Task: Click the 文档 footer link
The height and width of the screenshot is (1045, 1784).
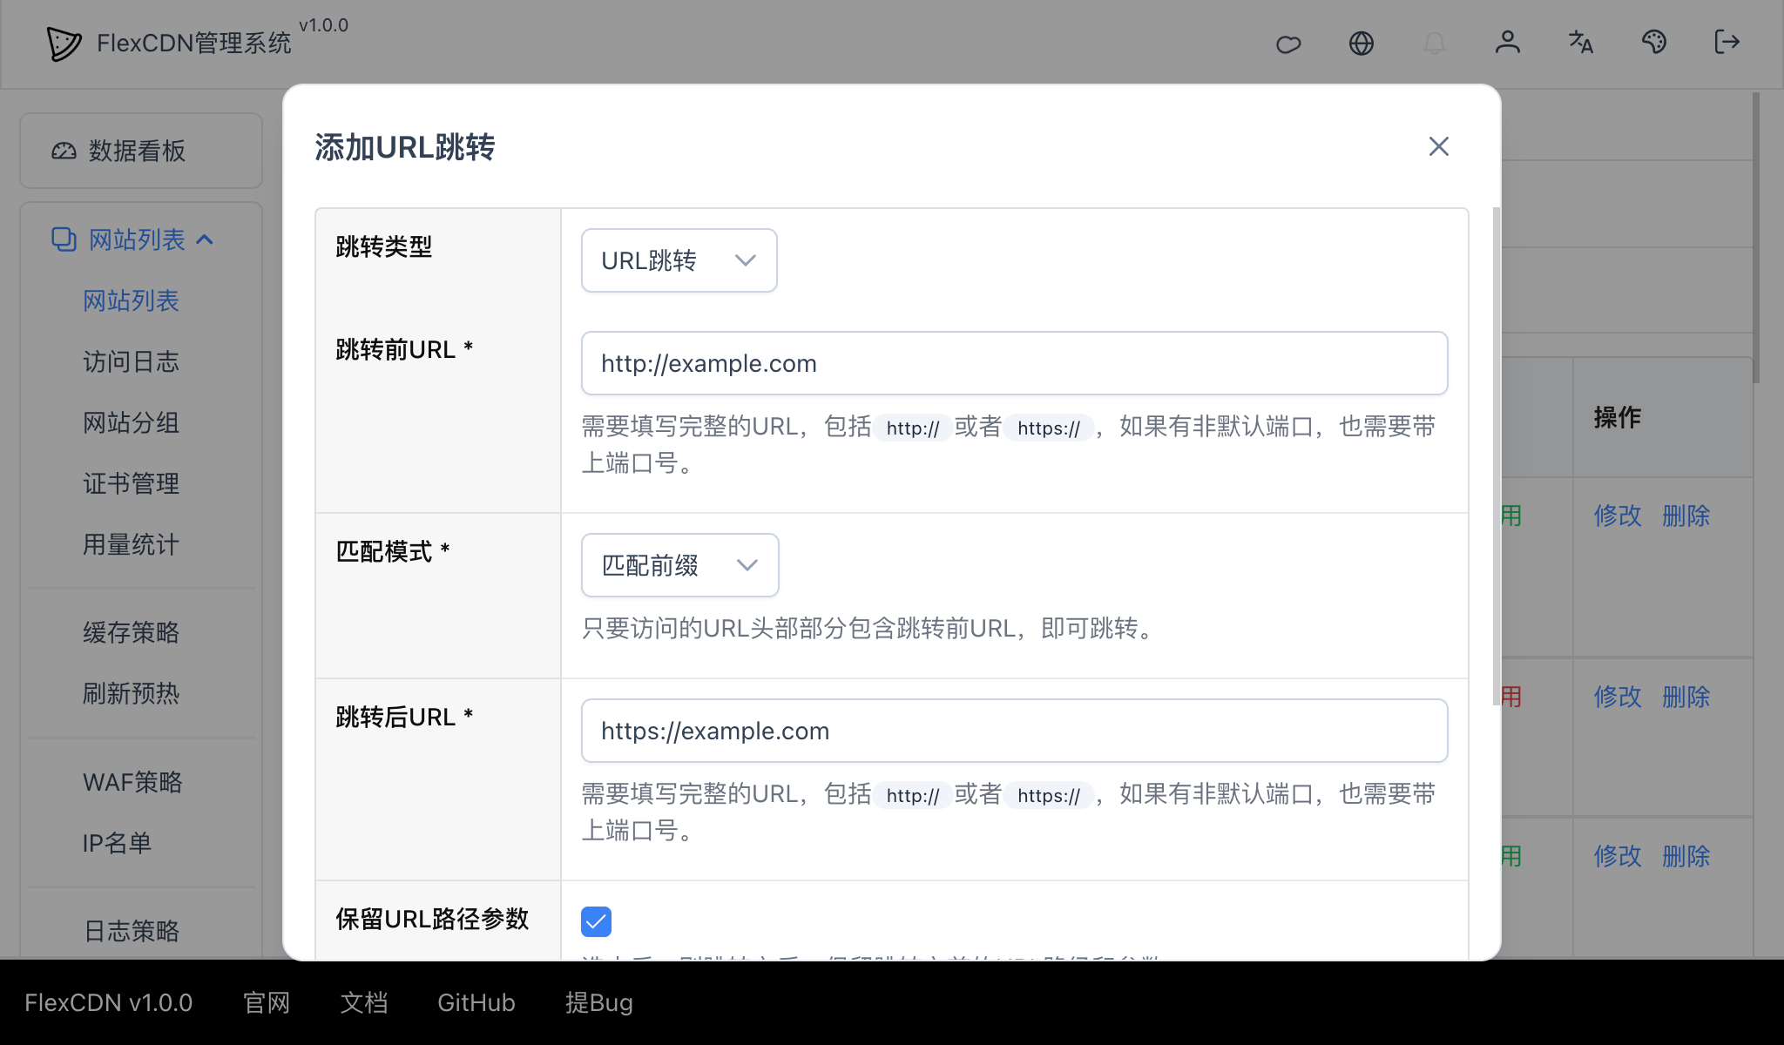Action: 364,1002
